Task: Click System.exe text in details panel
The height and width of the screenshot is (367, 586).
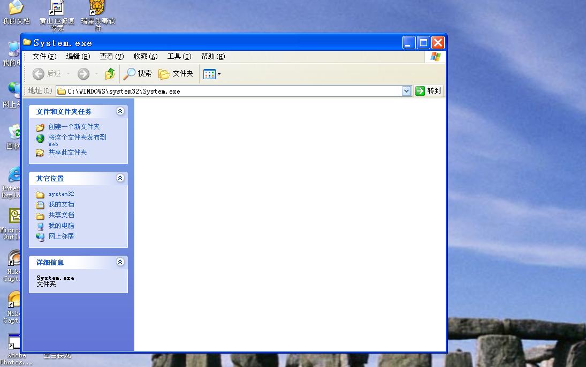Action: [x=55, y=278]
